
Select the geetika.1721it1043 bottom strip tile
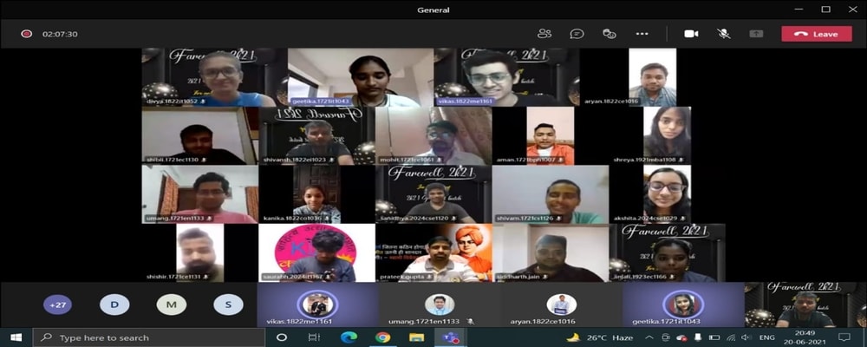(682, 304)
